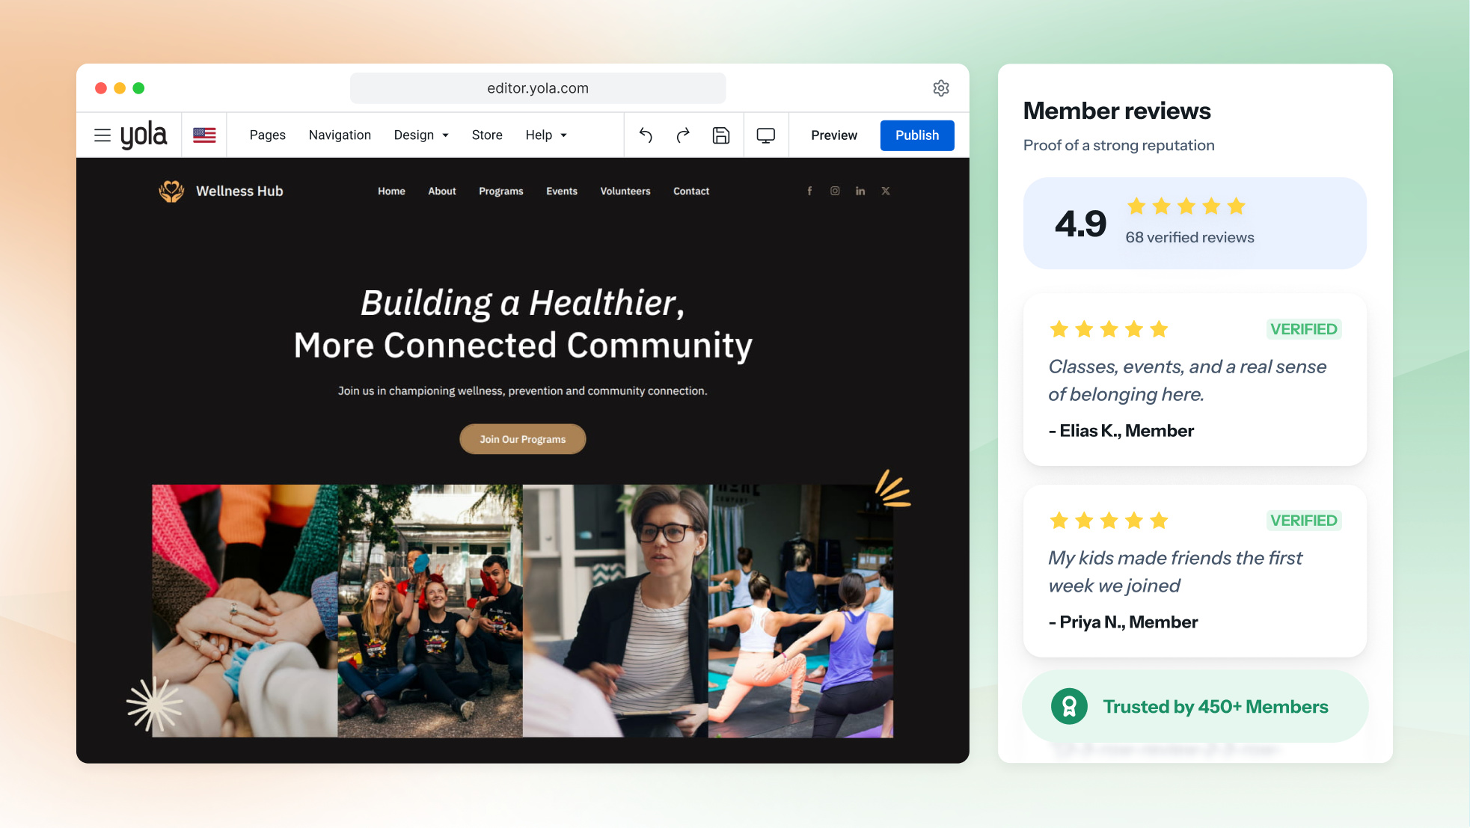This screenshot has width=1470, height=828.
Task: Redo the last action
Action: click(683, 135)
